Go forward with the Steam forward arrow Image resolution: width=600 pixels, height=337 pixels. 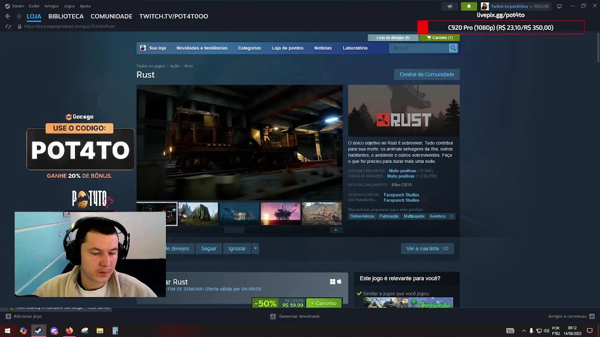tap(19, 16)
